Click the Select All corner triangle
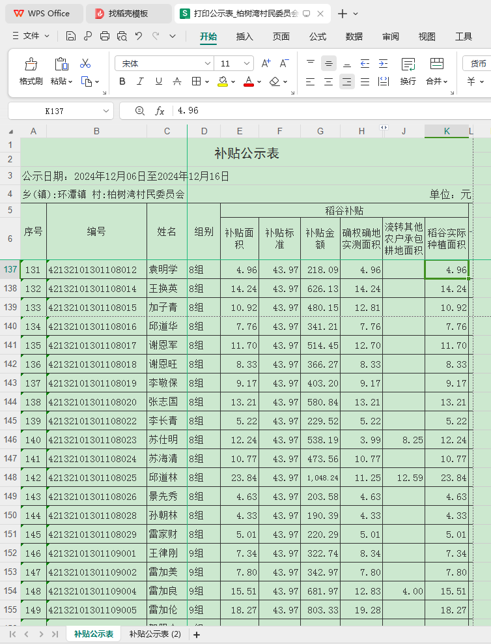491x644 pixels. (x=11, y=132)
